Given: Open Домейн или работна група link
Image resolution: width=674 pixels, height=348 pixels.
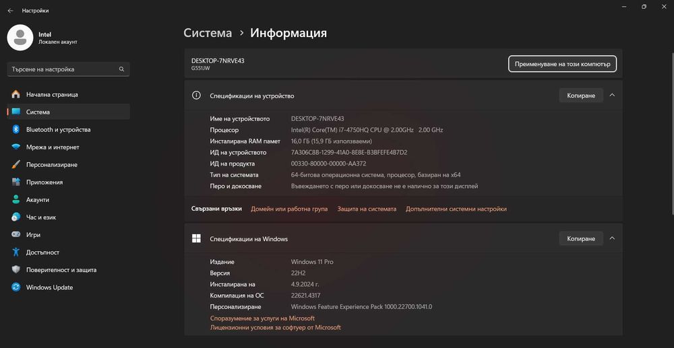Looking at the screenshot, I should click(x=289, y=209).
